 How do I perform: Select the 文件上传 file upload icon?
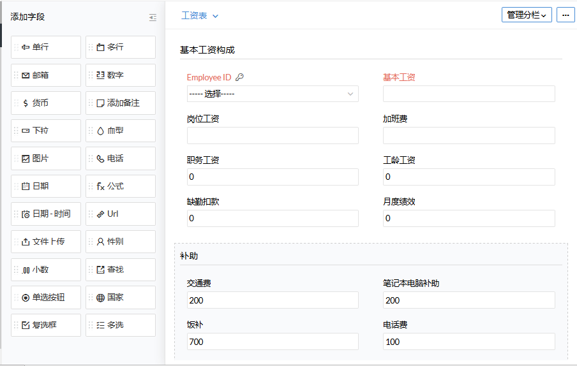coord(26,242)
